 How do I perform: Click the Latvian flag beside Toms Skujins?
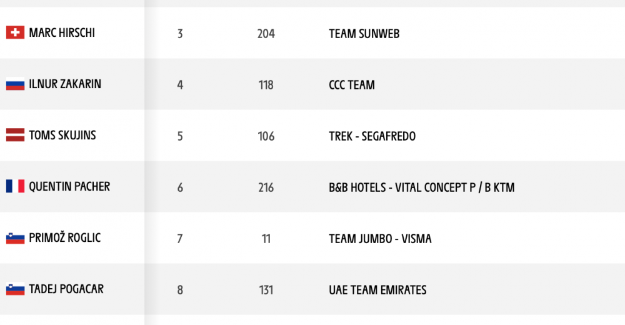(x=15, y=135)
